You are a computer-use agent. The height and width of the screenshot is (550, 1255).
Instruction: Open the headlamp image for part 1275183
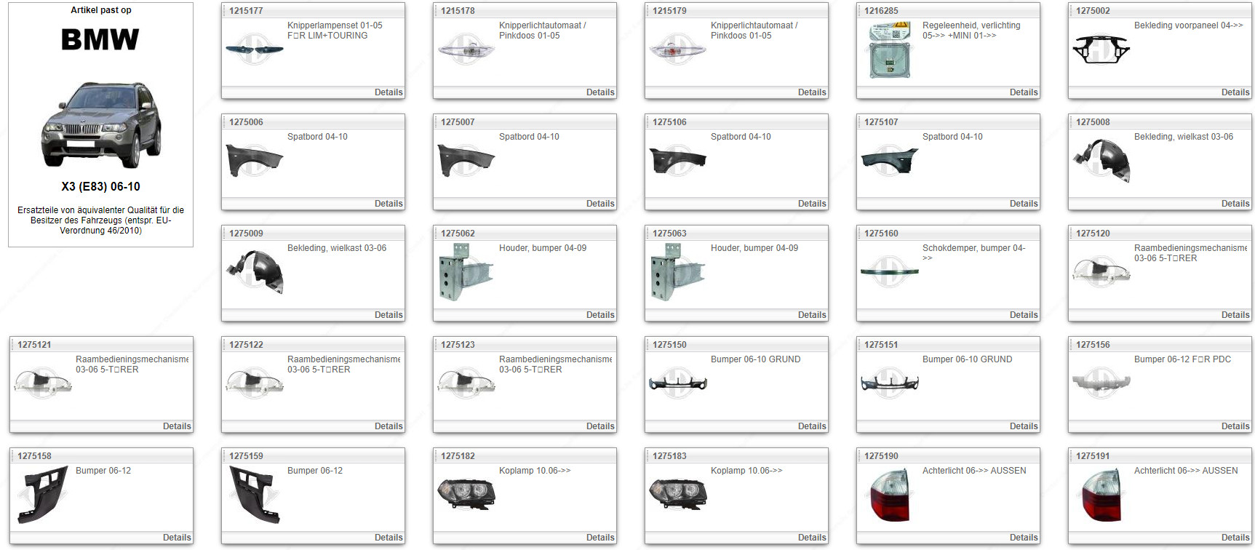tap(677, 495)
